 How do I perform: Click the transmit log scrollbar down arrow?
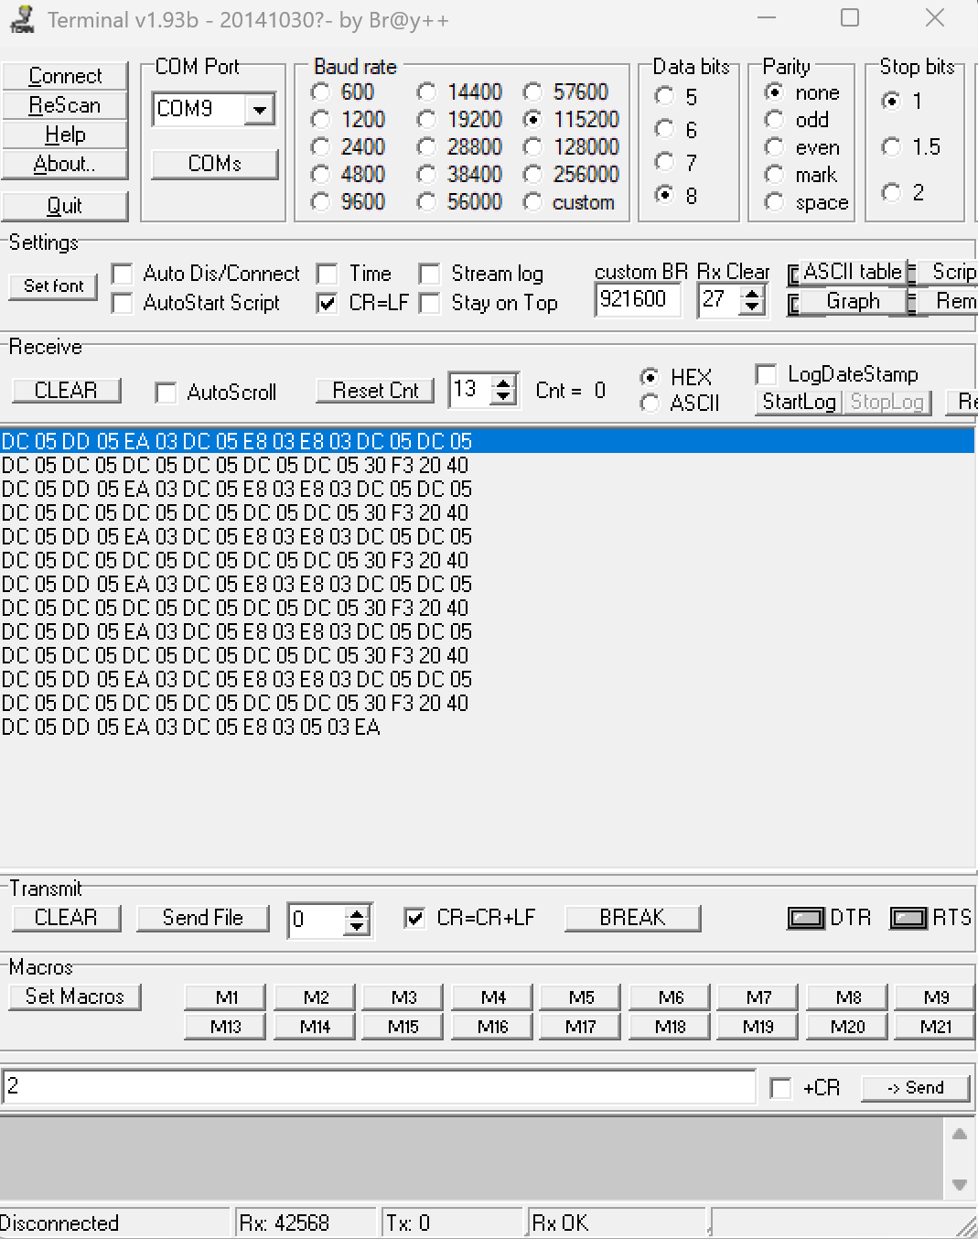tap(960, 1184)
